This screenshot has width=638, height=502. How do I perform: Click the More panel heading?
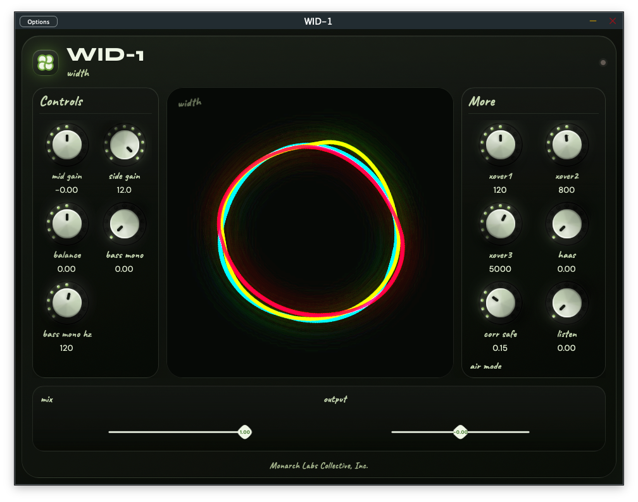point(482,101)
